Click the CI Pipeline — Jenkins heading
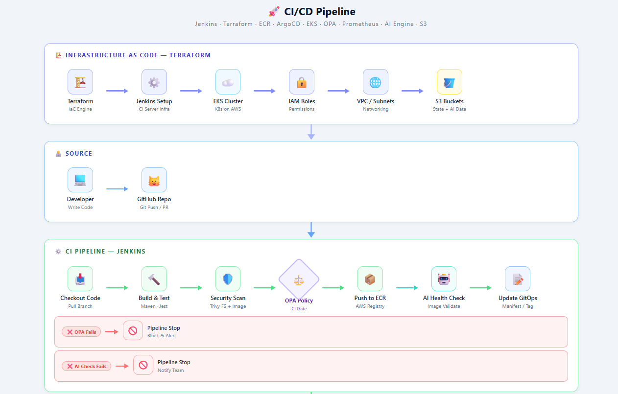Viewport: 618px width, 394px height. point(105,252)
